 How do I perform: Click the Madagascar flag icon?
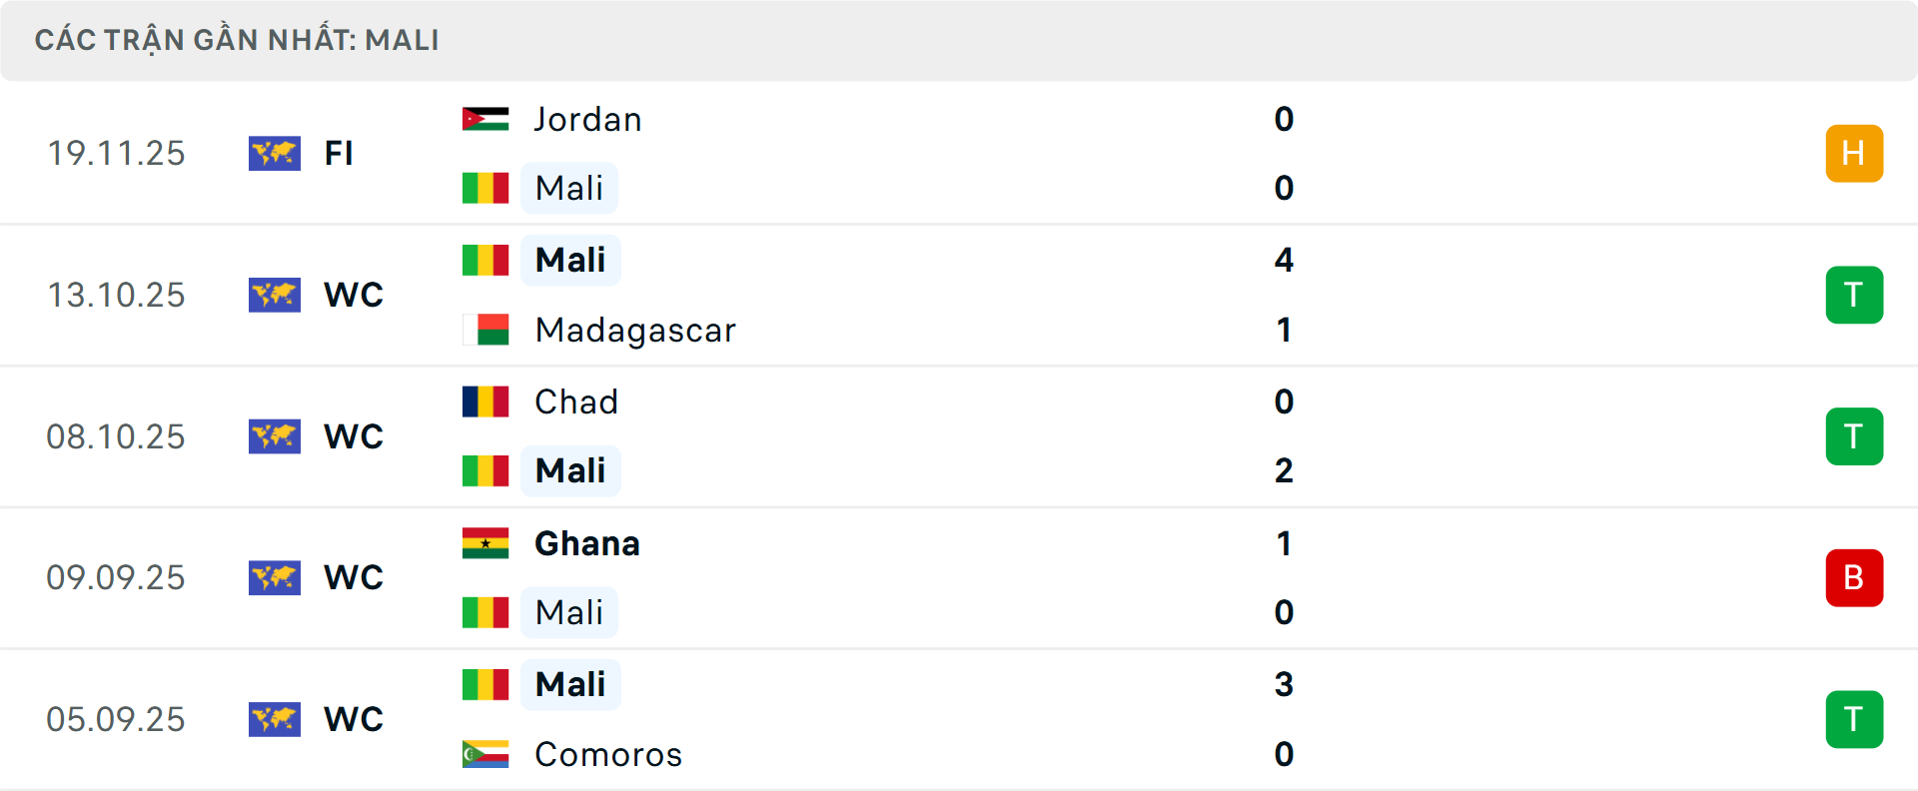[x=485, y=330]
